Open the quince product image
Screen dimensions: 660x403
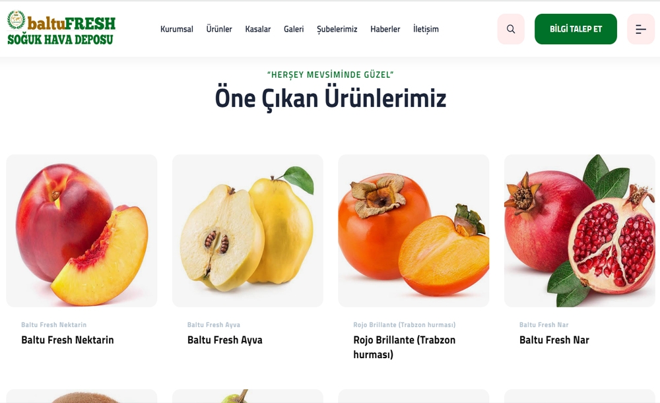coord(247,231)
